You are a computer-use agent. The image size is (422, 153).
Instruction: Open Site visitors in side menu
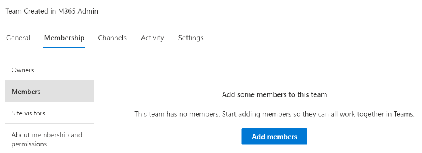click(x=49, y=113)
